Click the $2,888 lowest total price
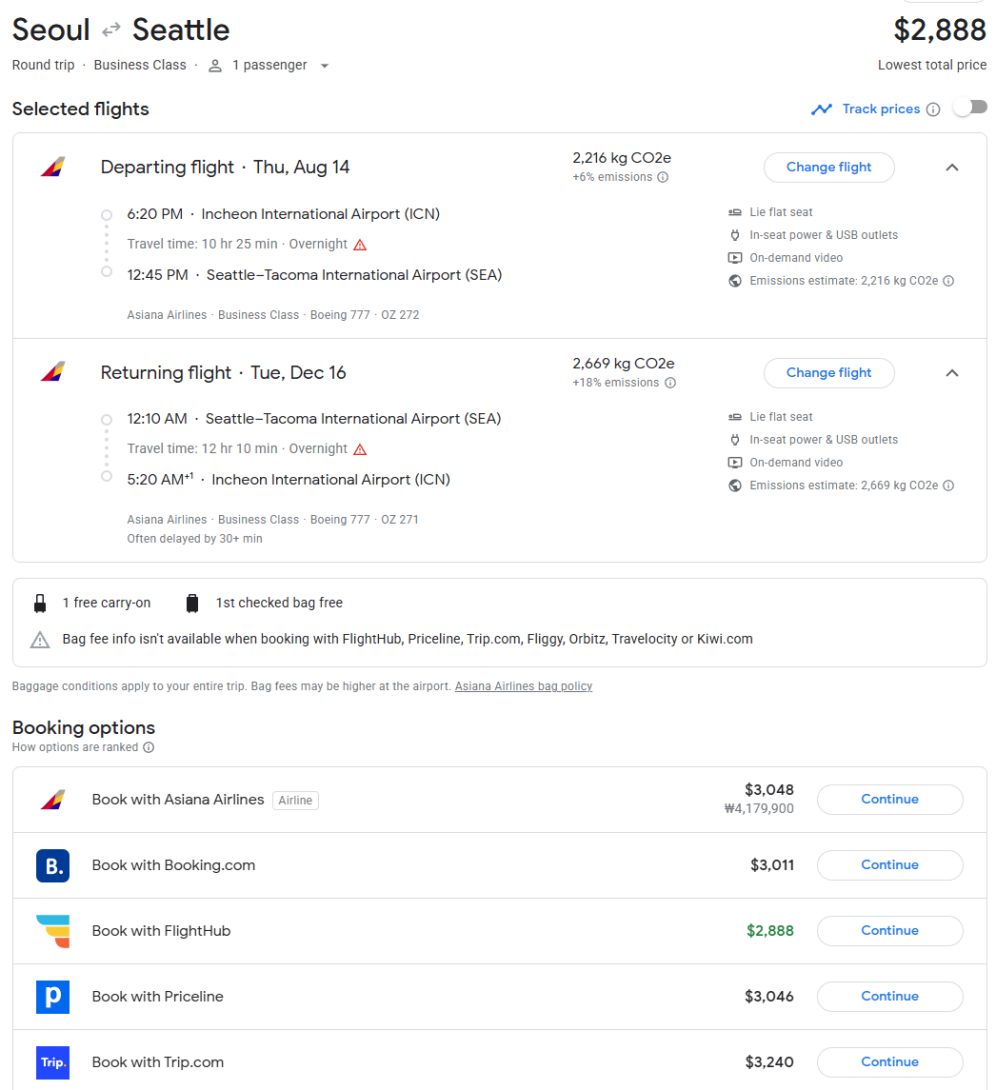This screenshot has height=1090, width=996. (x=940, y=30)
